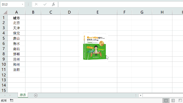The width and height of the screenshot is (183, 103).
Task: Open the 原表 sheet tab
Action: tap(23, 95)
